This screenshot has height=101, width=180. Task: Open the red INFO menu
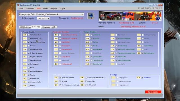(x=39, y=8)
